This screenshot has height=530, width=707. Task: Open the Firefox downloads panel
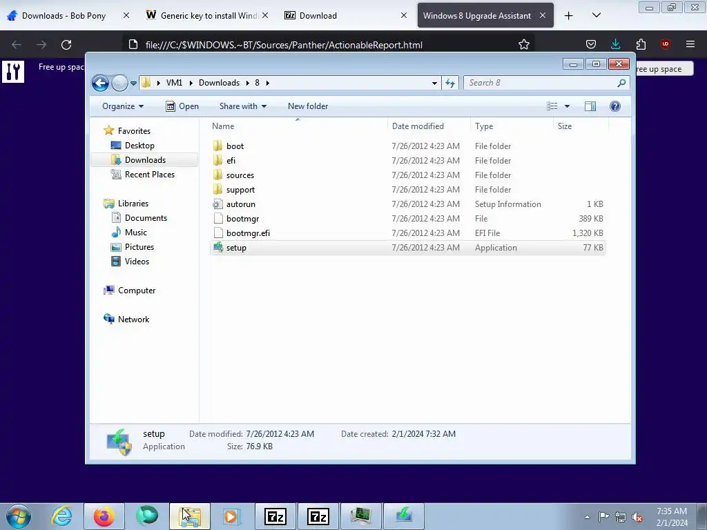click(615, 44)
